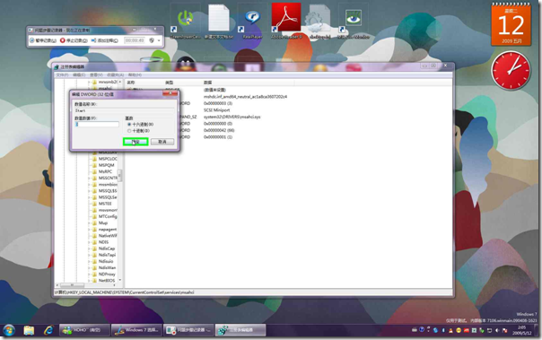Image resolution: width=542 pixels, height=340 pixels.
Task: Click the red analog clock gadget
Action: 511,70
